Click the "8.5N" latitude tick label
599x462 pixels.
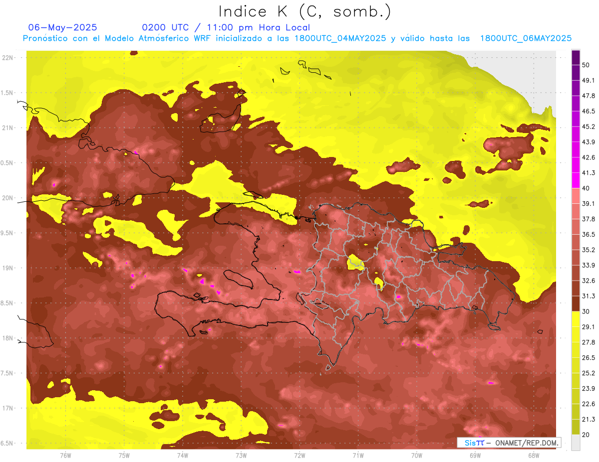coord(7,303)
